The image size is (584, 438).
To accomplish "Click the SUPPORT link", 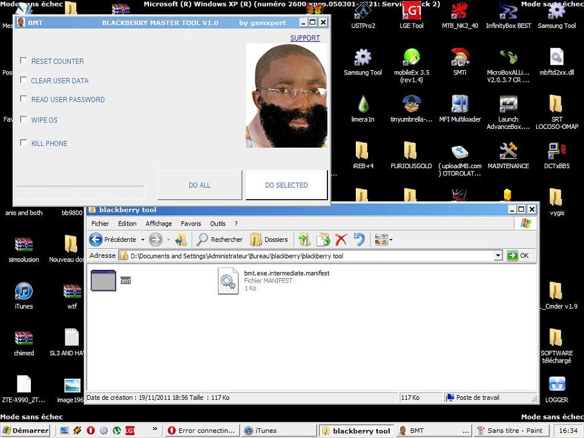I will click(305, 38).
